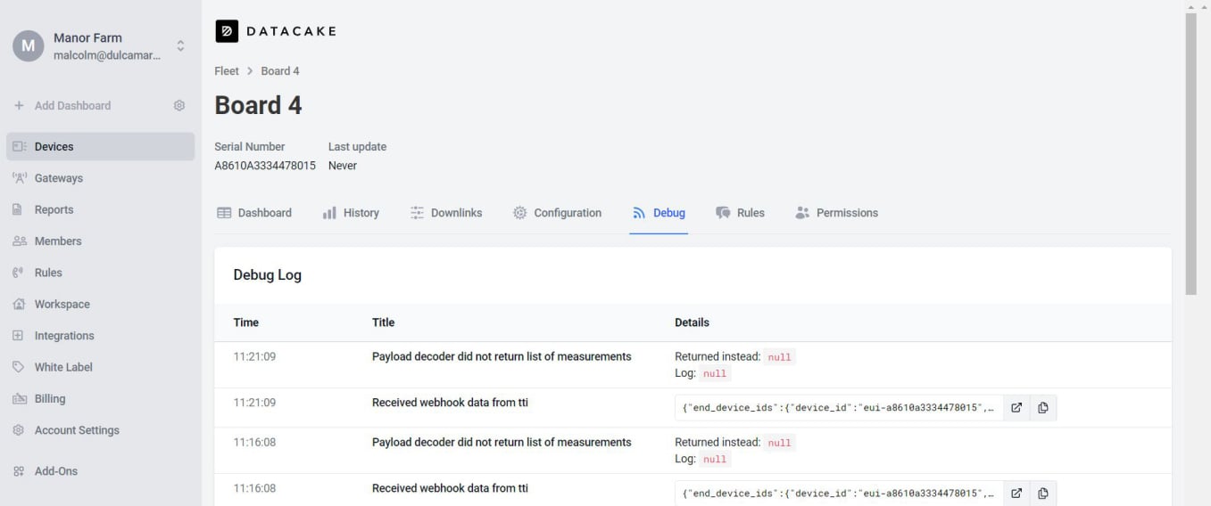The height and width of the screenshot is (506, 1211).
Task: Click the Permissions tab people icon
Action: [x=802, y=213]
